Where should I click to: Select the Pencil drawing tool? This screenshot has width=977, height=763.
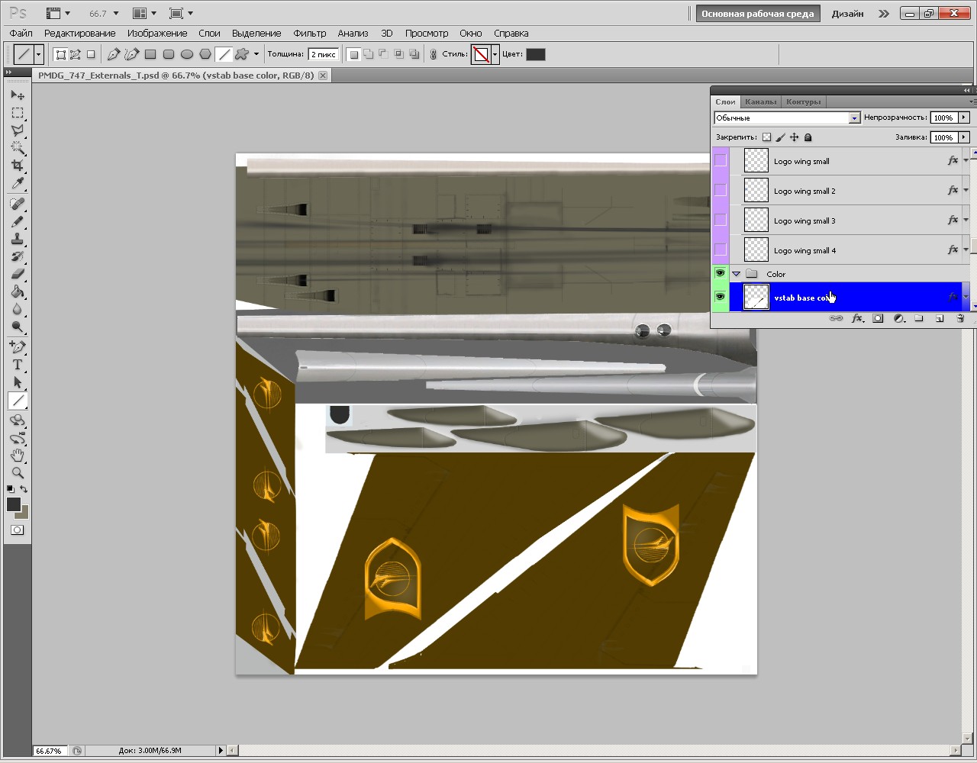click(18, 222)
